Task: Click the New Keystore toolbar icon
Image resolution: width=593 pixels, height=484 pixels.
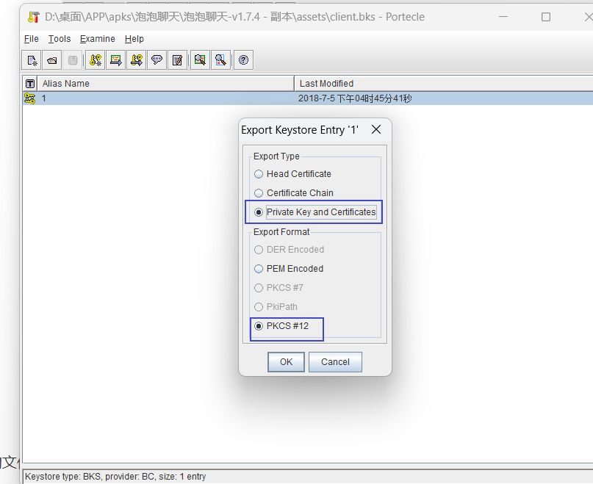Action: [32, 60]
